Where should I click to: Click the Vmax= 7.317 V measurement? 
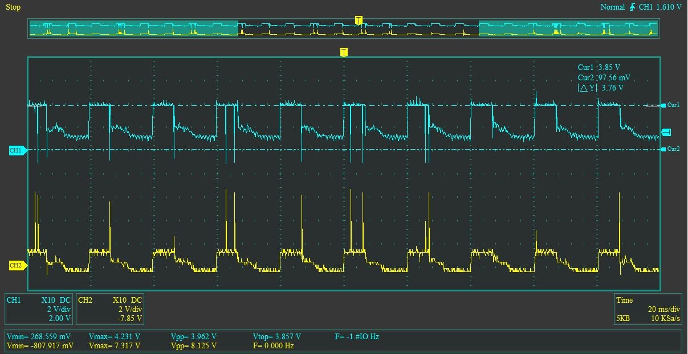(x=115, y=345)
